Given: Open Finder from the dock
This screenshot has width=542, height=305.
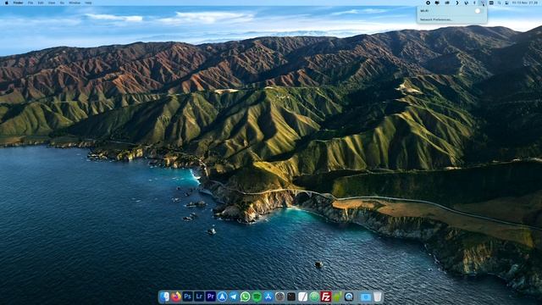Looking at the screenshot, I should pos(164,297).
